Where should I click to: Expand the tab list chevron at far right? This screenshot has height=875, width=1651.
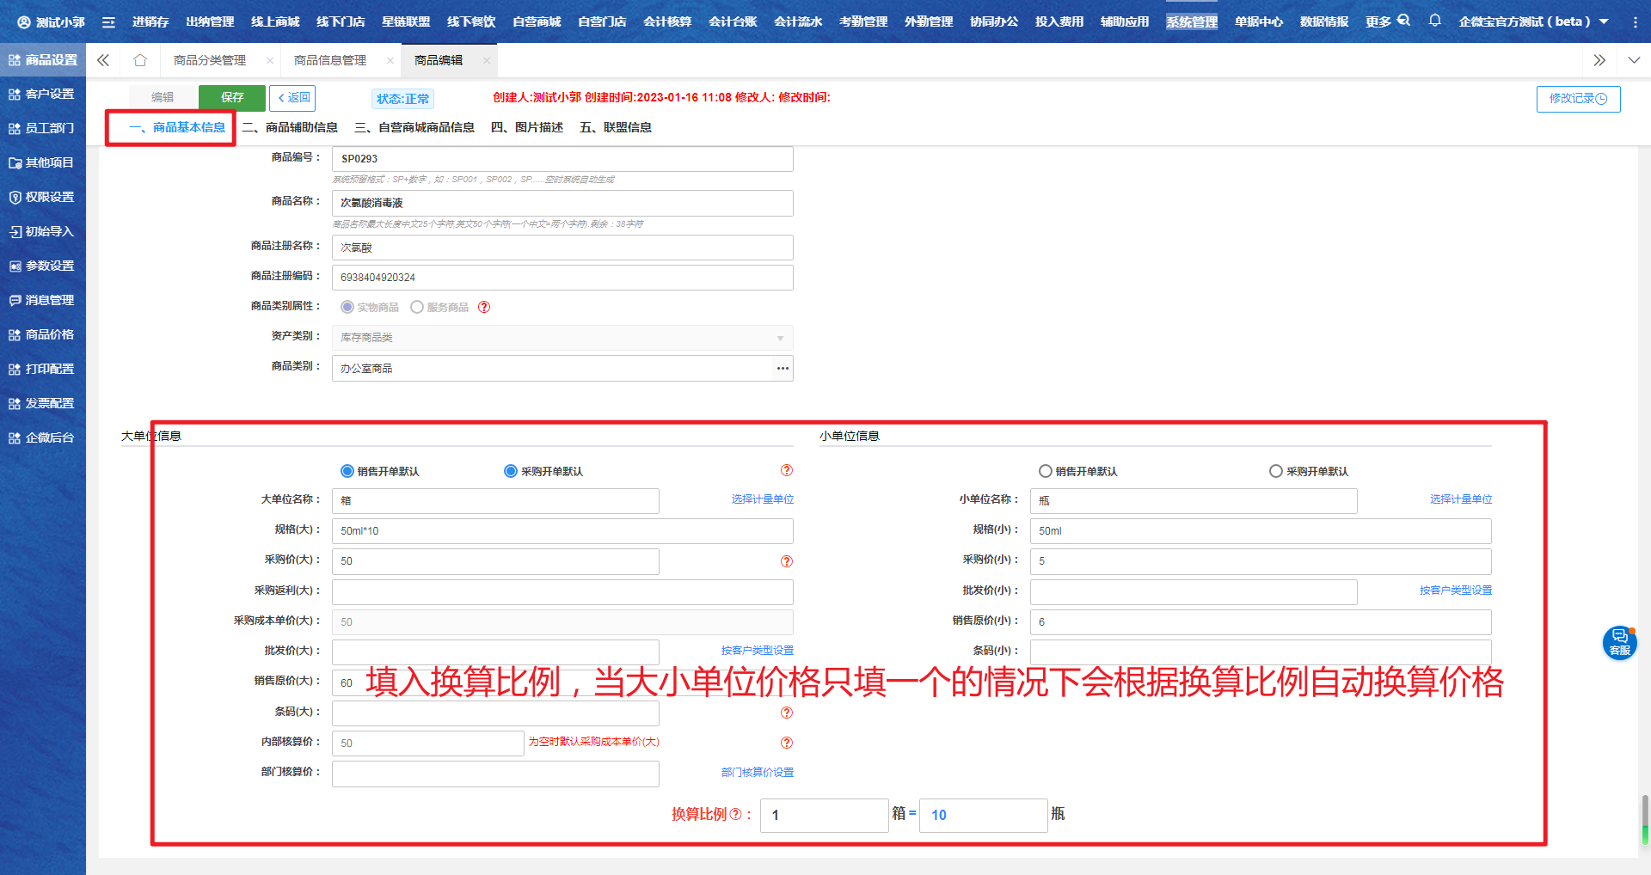click(x=1634, y=60)
